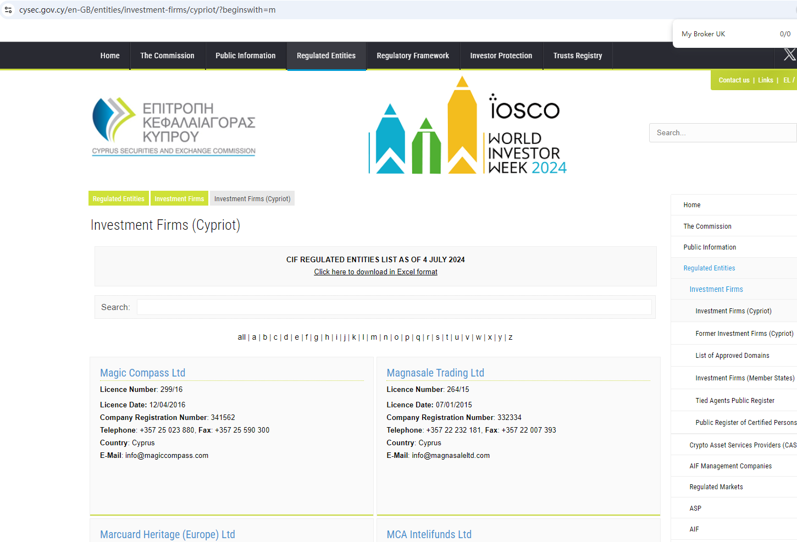Open Magnasale Trading Ltd details
This screenshot has width=797, height=542.
coord(435,373)
